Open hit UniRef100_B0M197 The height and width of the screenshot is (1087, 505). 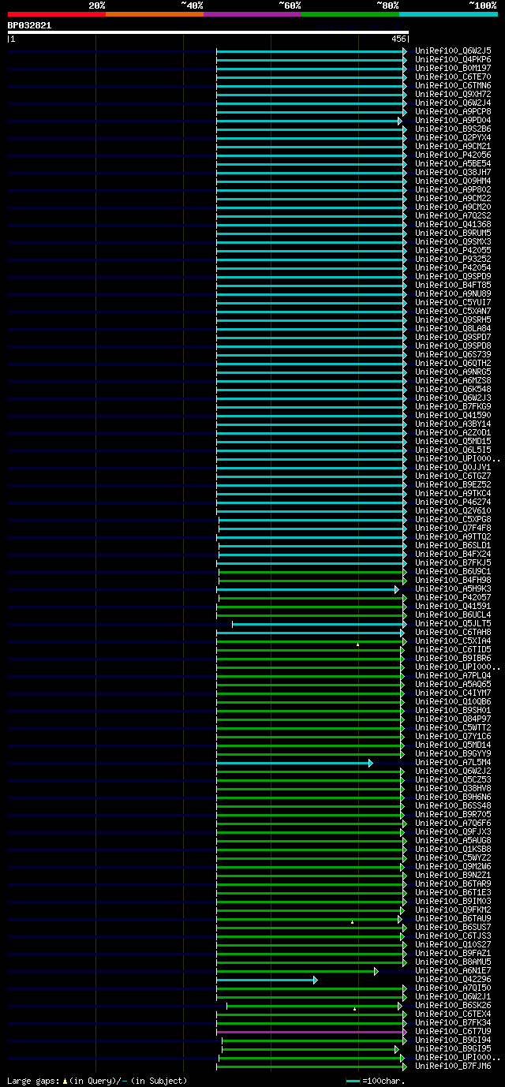[x=453, y=68]
